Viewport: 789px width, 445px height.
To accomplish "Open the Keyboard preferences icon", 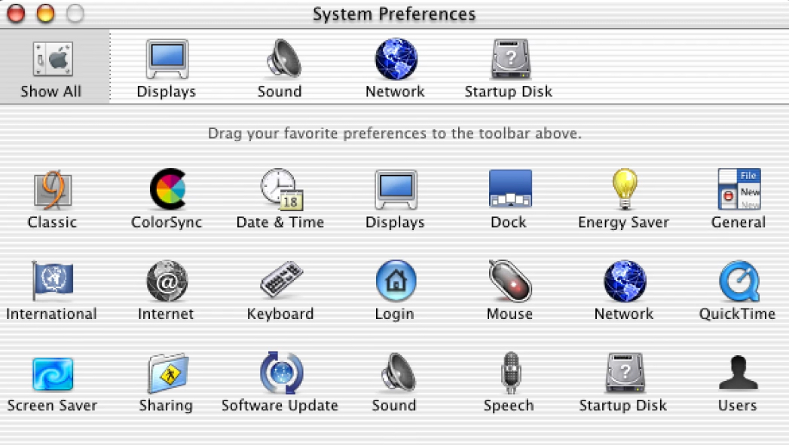I will point(281,279).
